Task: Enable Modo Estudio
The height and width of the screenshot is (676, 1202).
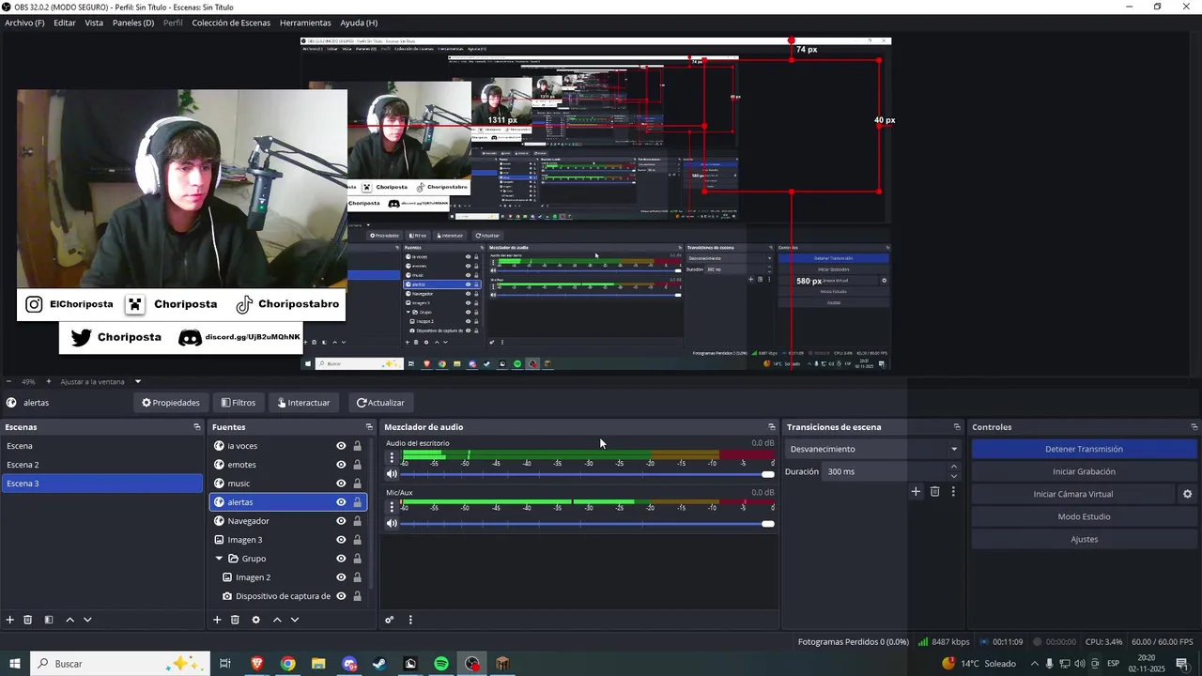Action: [1084, 516]
